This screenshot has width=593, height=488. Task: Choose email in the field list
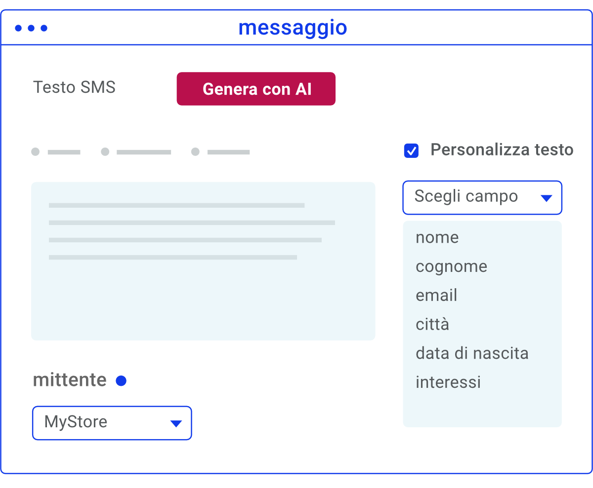(436, 295)
